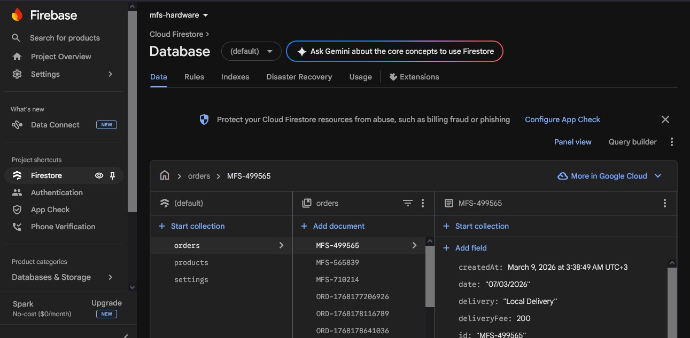Image resolution: width=690 pixels, height=338 pixels.
Task: Open the Indexes tab
Action: click(235, 77)
